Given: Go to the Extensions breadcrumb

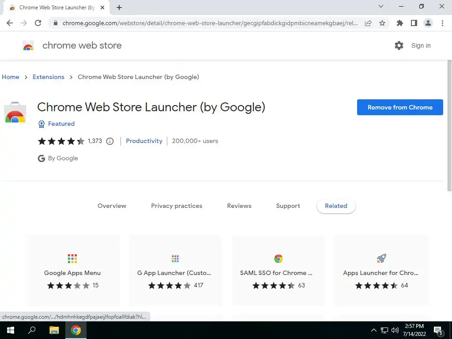Looking at the screenshot, I should click(49, 77).
